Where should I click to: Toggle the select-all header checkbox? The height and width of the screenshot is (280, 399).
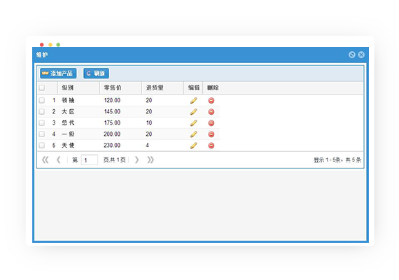pos(42,87)
